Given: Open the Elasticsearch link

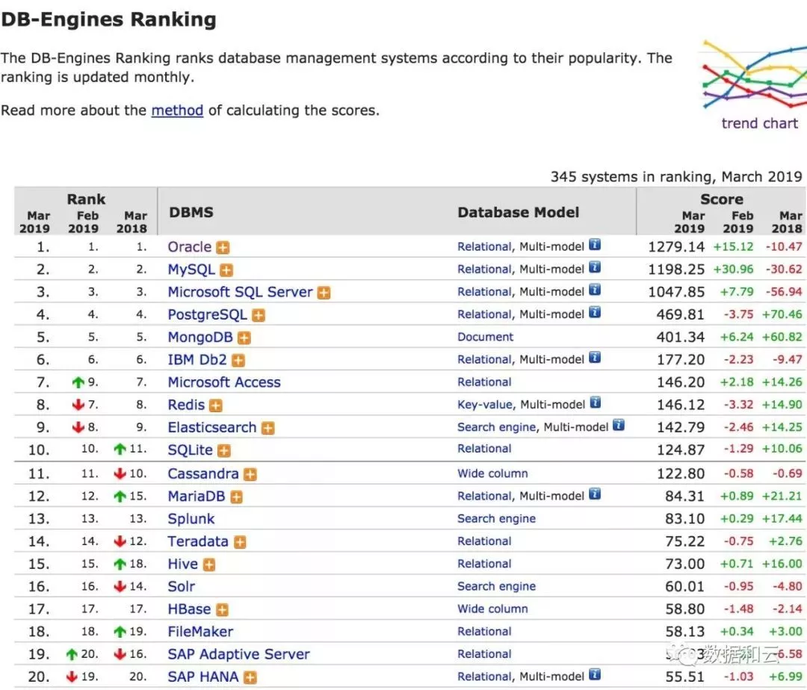Looking at the screenshot, I should tap(212, 428).
